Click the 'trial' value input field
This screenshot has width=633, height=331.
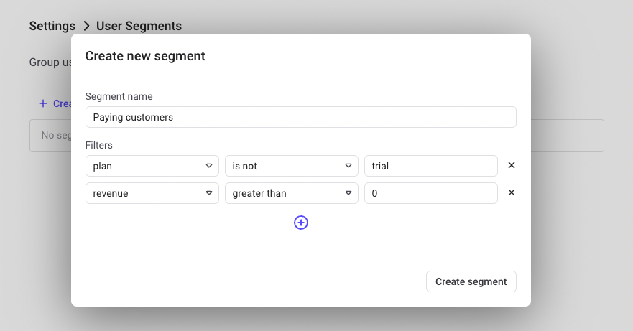431,166
